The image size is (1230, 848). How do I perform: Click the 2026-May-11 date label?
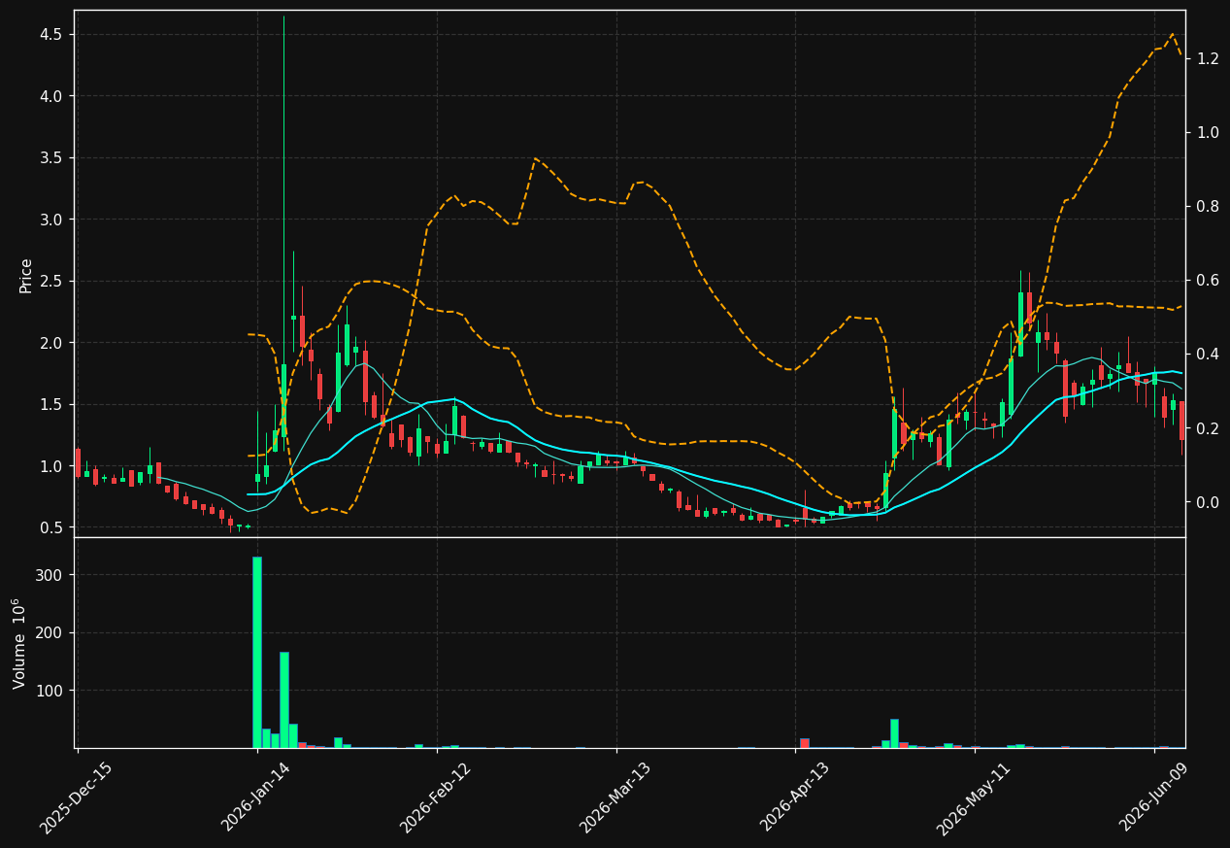coord(974,797)
